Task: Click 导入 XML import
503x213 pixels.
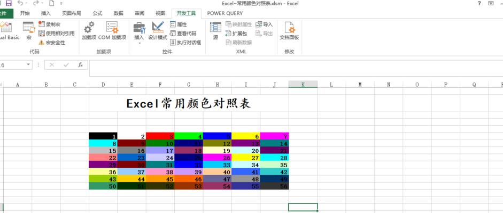Action: coord(264,24)
